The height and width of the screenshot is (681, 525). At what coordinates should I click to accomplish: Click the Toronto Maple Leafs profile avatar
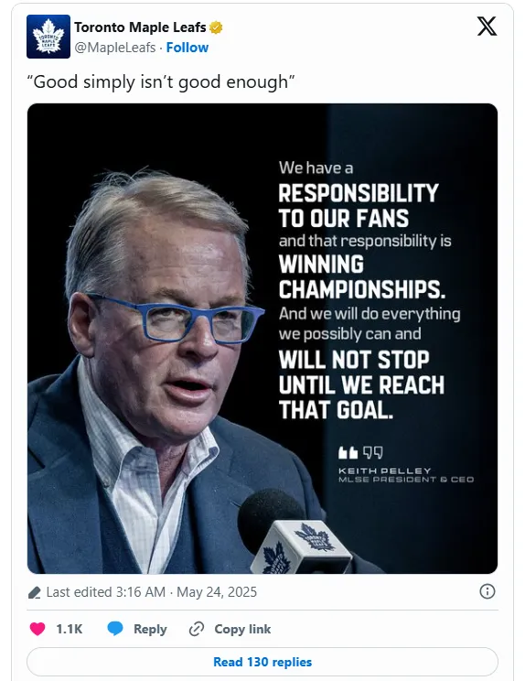click(x=48, y=37)
